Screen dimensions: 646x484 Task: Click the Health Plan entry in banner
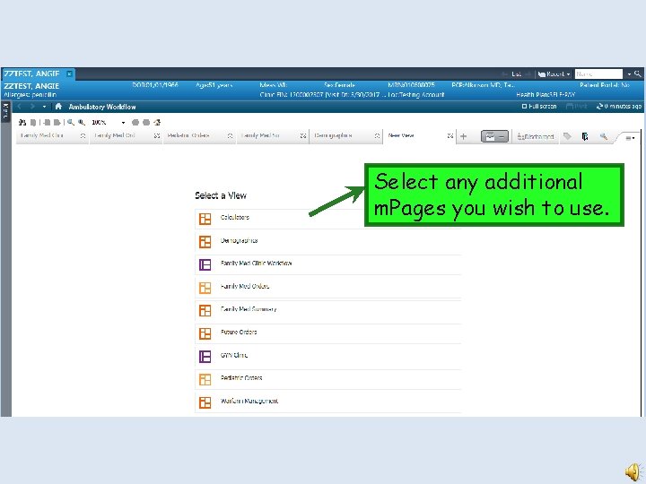click(x=546, y=95)
